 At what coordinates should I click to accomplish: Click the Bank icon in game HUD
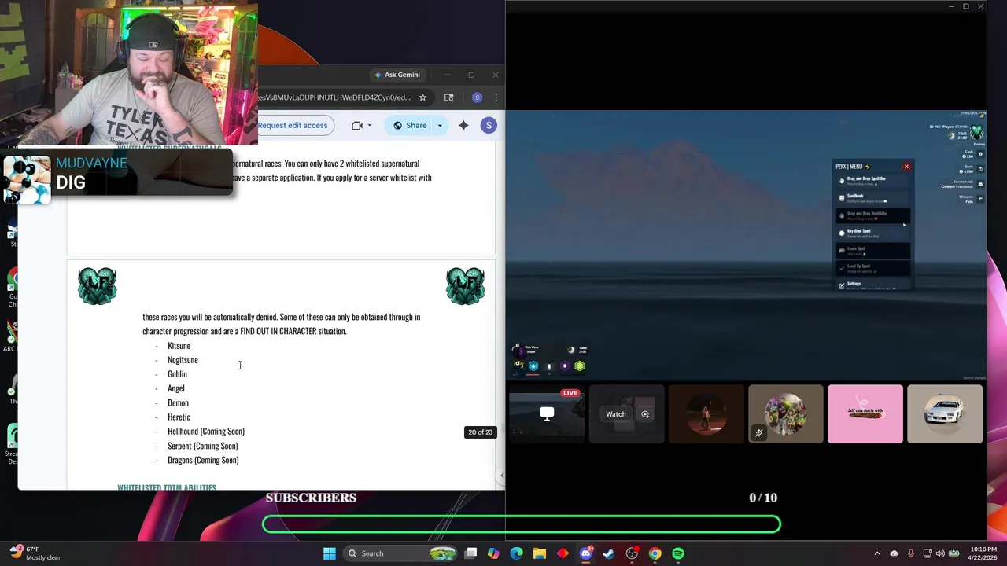[x=980, y=169]
